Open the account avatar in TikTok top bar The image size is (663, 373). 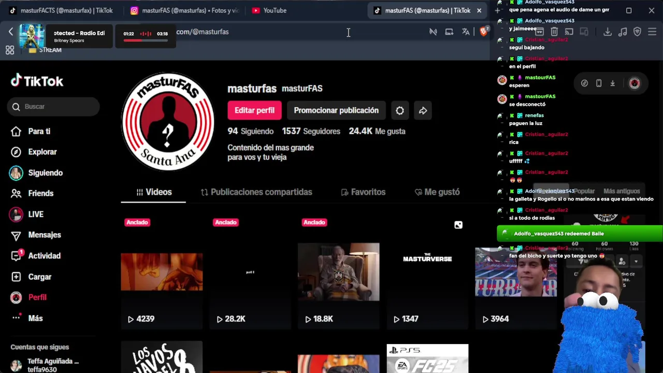635,83
